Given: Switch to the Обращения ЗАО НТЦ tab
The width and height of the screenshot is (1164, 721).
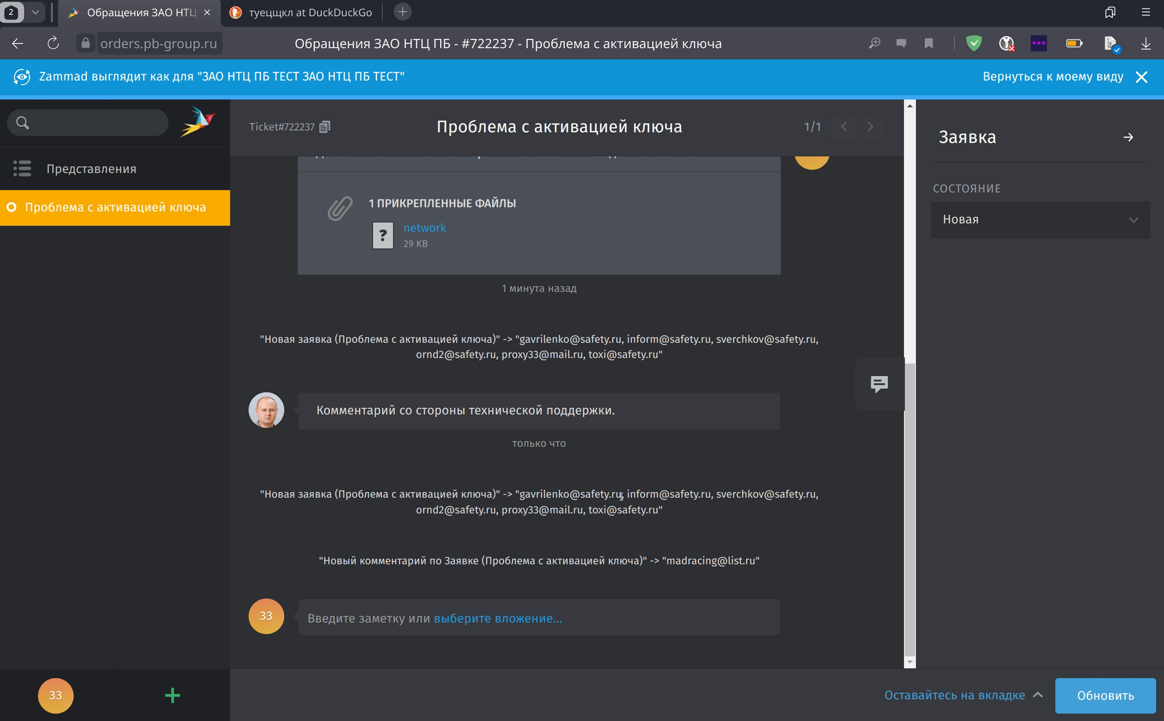Looking at the screenshot, I should pos(139,12).
